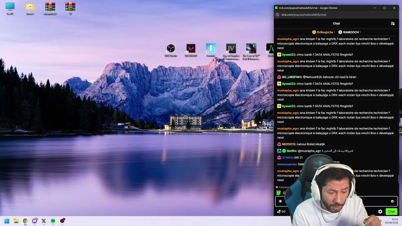Click the first ilyasel22 username in chat
This screenshot has width=402, height=226.
pos(289,55)
